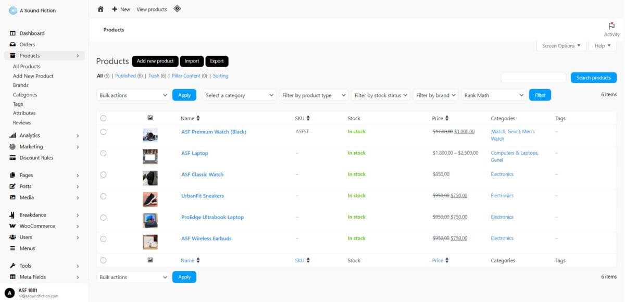The height and width of the screenshot is (302, 625).
Task: Open the Select a category dropdown
Action: [239, 95]
